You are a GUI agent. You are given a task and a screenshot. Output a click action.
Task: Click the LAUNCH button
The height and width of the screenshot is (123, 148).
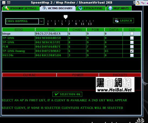click(123, 21)
